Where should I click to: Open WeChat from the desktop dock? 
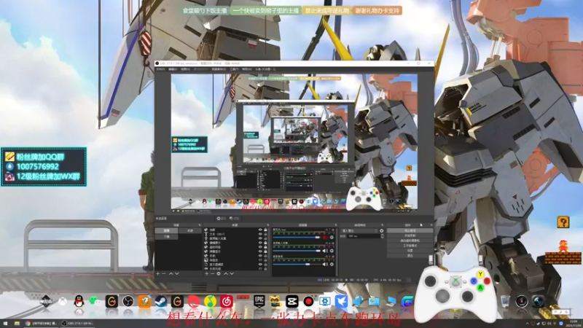[95, 301]
